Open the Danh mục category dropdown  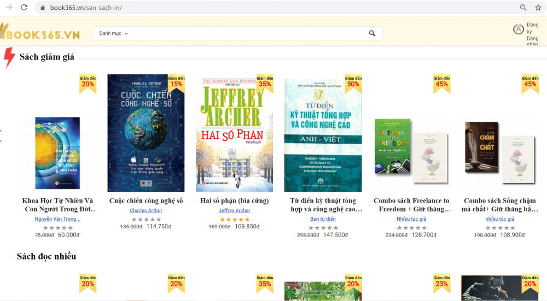(x=113, y=33)
